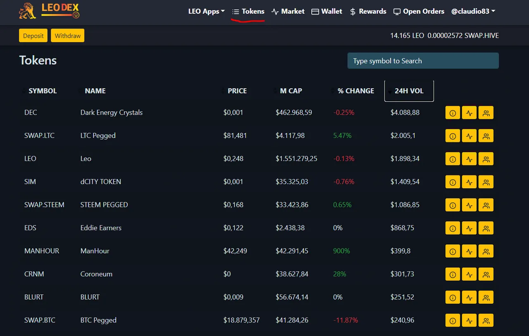Image resolution: width=529 pixels, height=336 pixels.
Task: Click the Withdraw button
Action: [x=68, y=36]
